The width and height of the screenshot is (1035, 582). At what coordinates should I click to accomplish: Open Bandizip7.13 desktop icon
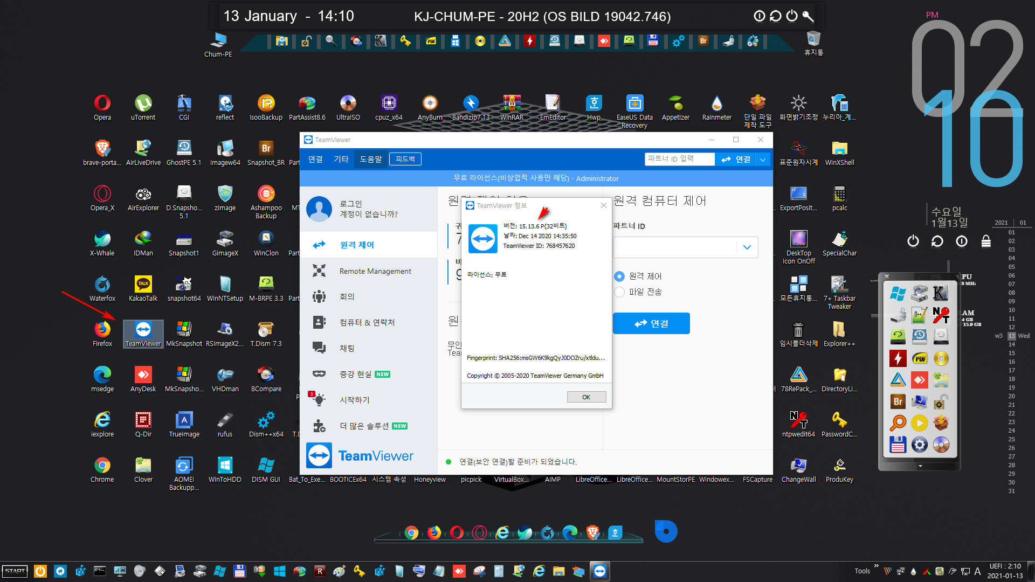point(471,107)
